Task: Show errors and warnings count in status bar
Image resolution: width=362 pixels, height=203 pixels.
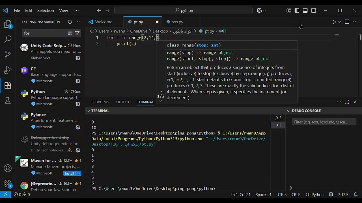Action: click(x=22, y=195)
